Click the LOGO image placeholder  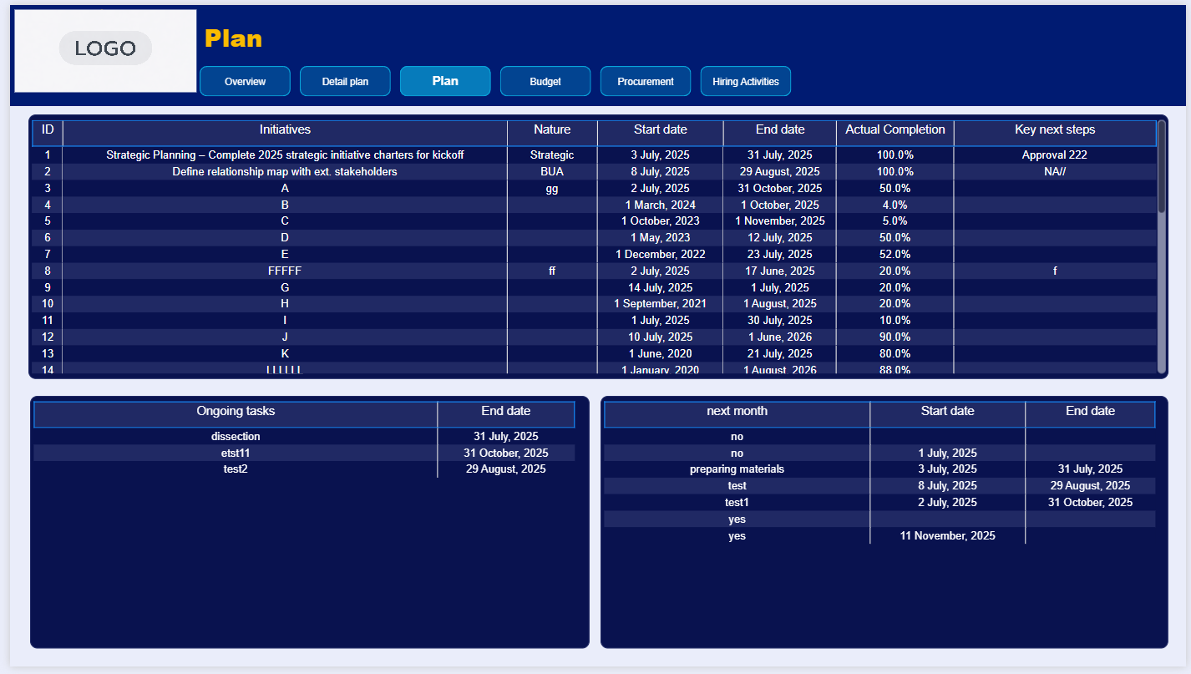[x=105, y=49]
